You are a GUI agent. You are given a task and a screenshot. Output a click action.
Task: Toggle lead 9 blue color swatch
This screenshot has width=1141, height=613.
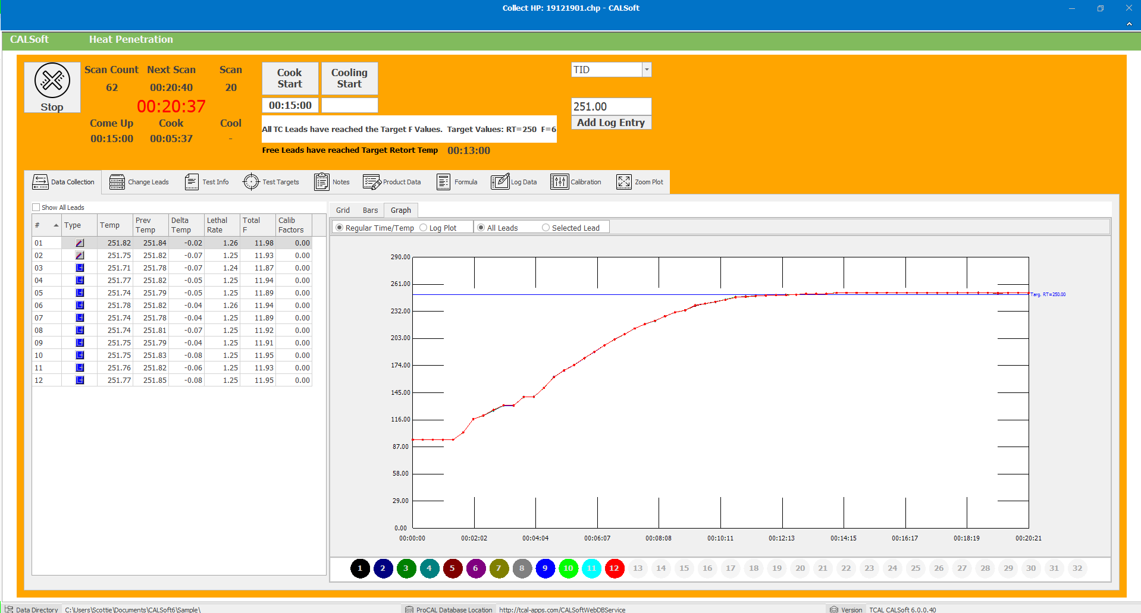click(x=545, y=568)
